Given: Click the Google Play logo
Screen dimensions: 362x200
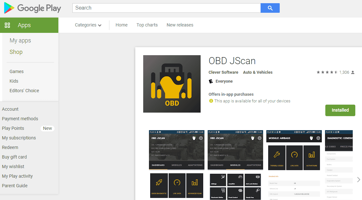Looking at the screenshot, I should pyautogui.click(x=33, y=8).
